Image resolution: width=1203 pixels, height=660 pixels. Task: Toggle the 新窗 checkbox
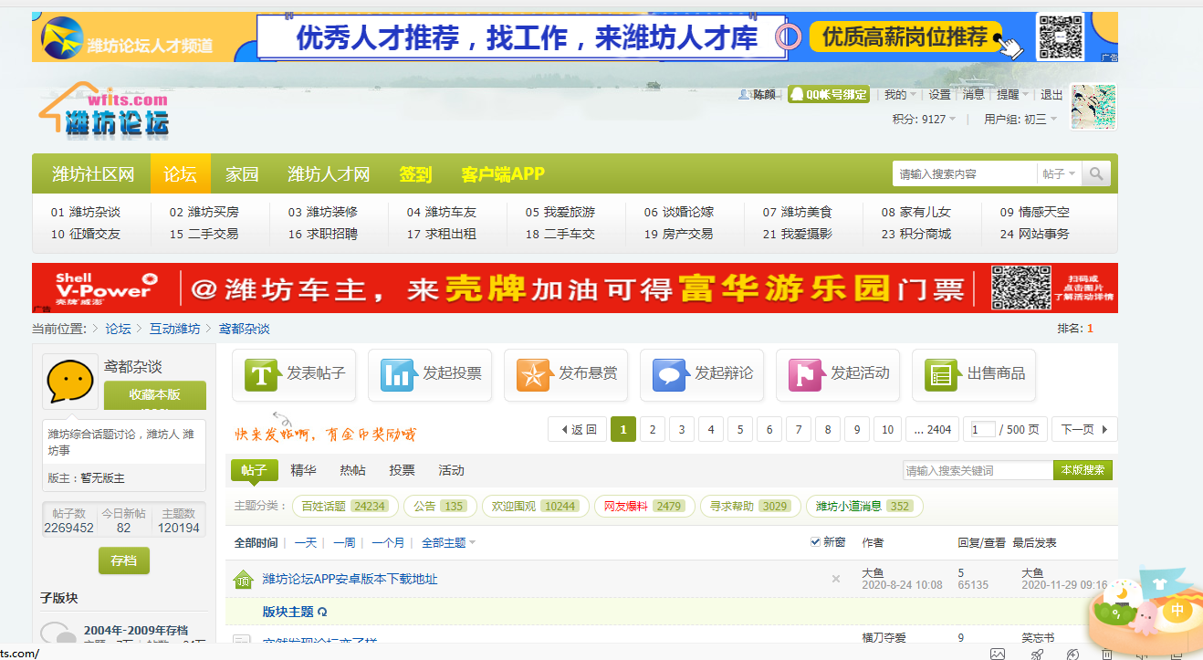click(815, 542)
